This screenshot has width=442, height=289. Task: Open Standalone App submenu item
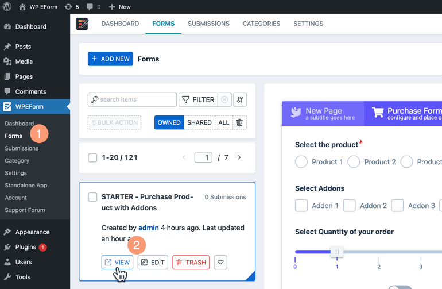pyautogui.click(x=26, y=186)
